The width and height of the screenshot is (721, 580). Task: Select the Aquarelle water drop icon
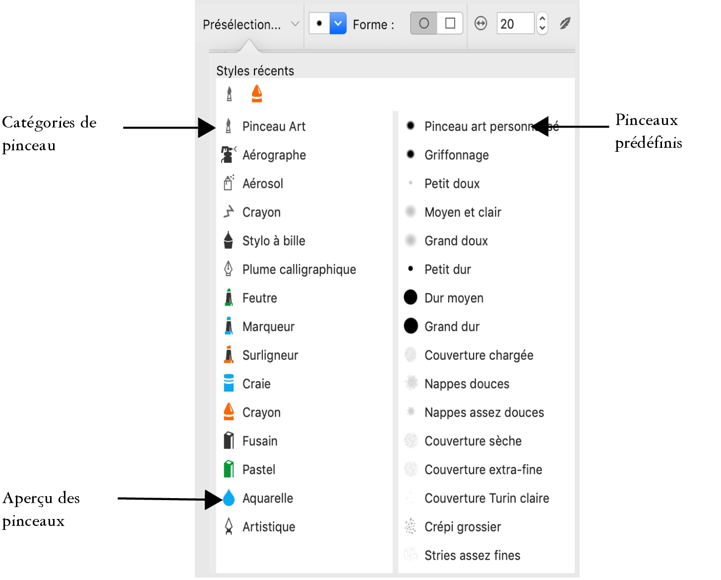(229, 498)
